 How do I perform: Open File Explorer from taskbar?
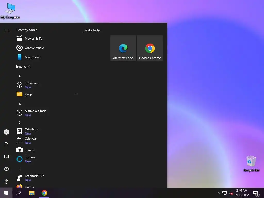click(x=31, y=193)
